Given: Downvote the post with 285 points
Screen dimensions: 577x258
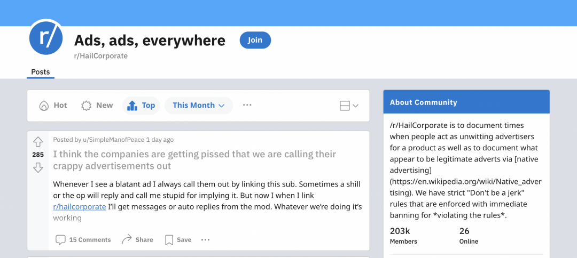Looking at the screenshot, I should 38,168.
